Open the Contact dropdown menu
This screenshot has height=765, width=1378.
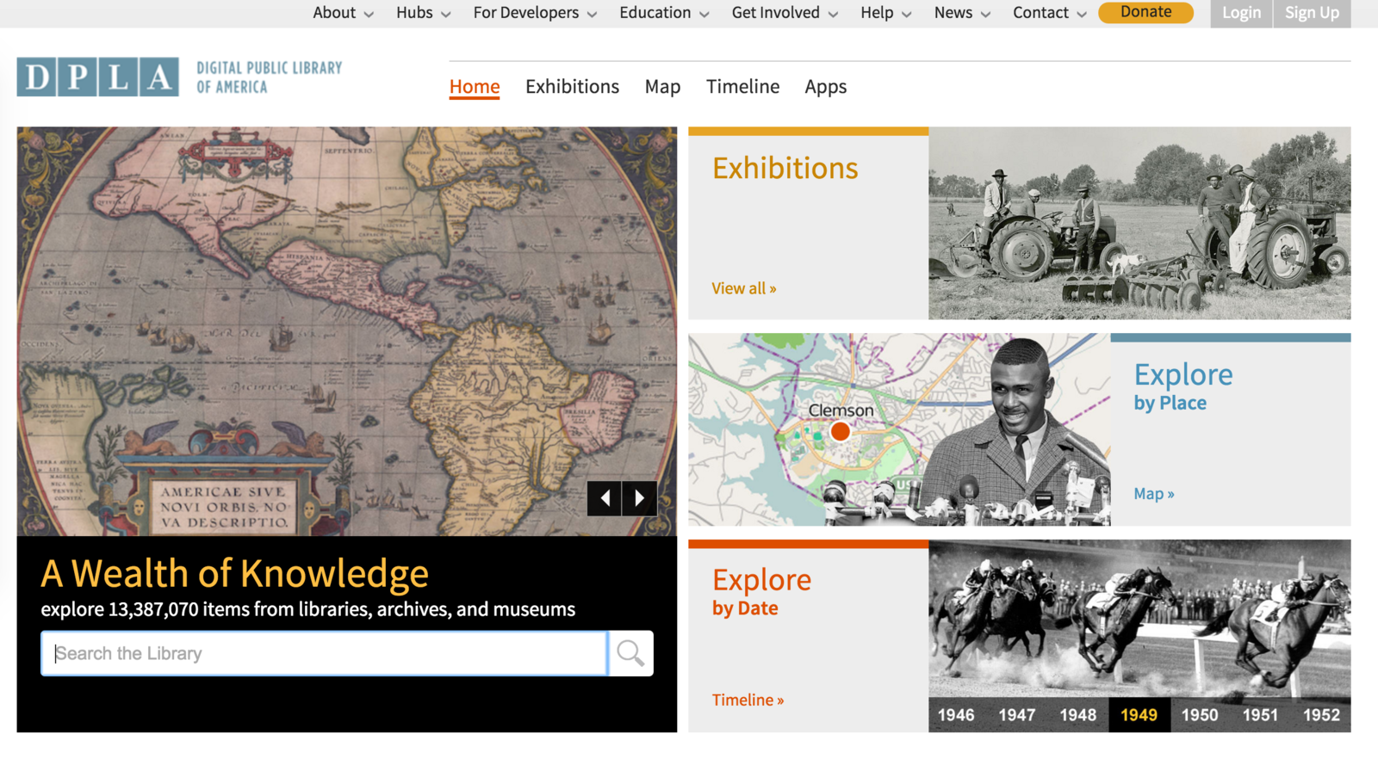1049,13
